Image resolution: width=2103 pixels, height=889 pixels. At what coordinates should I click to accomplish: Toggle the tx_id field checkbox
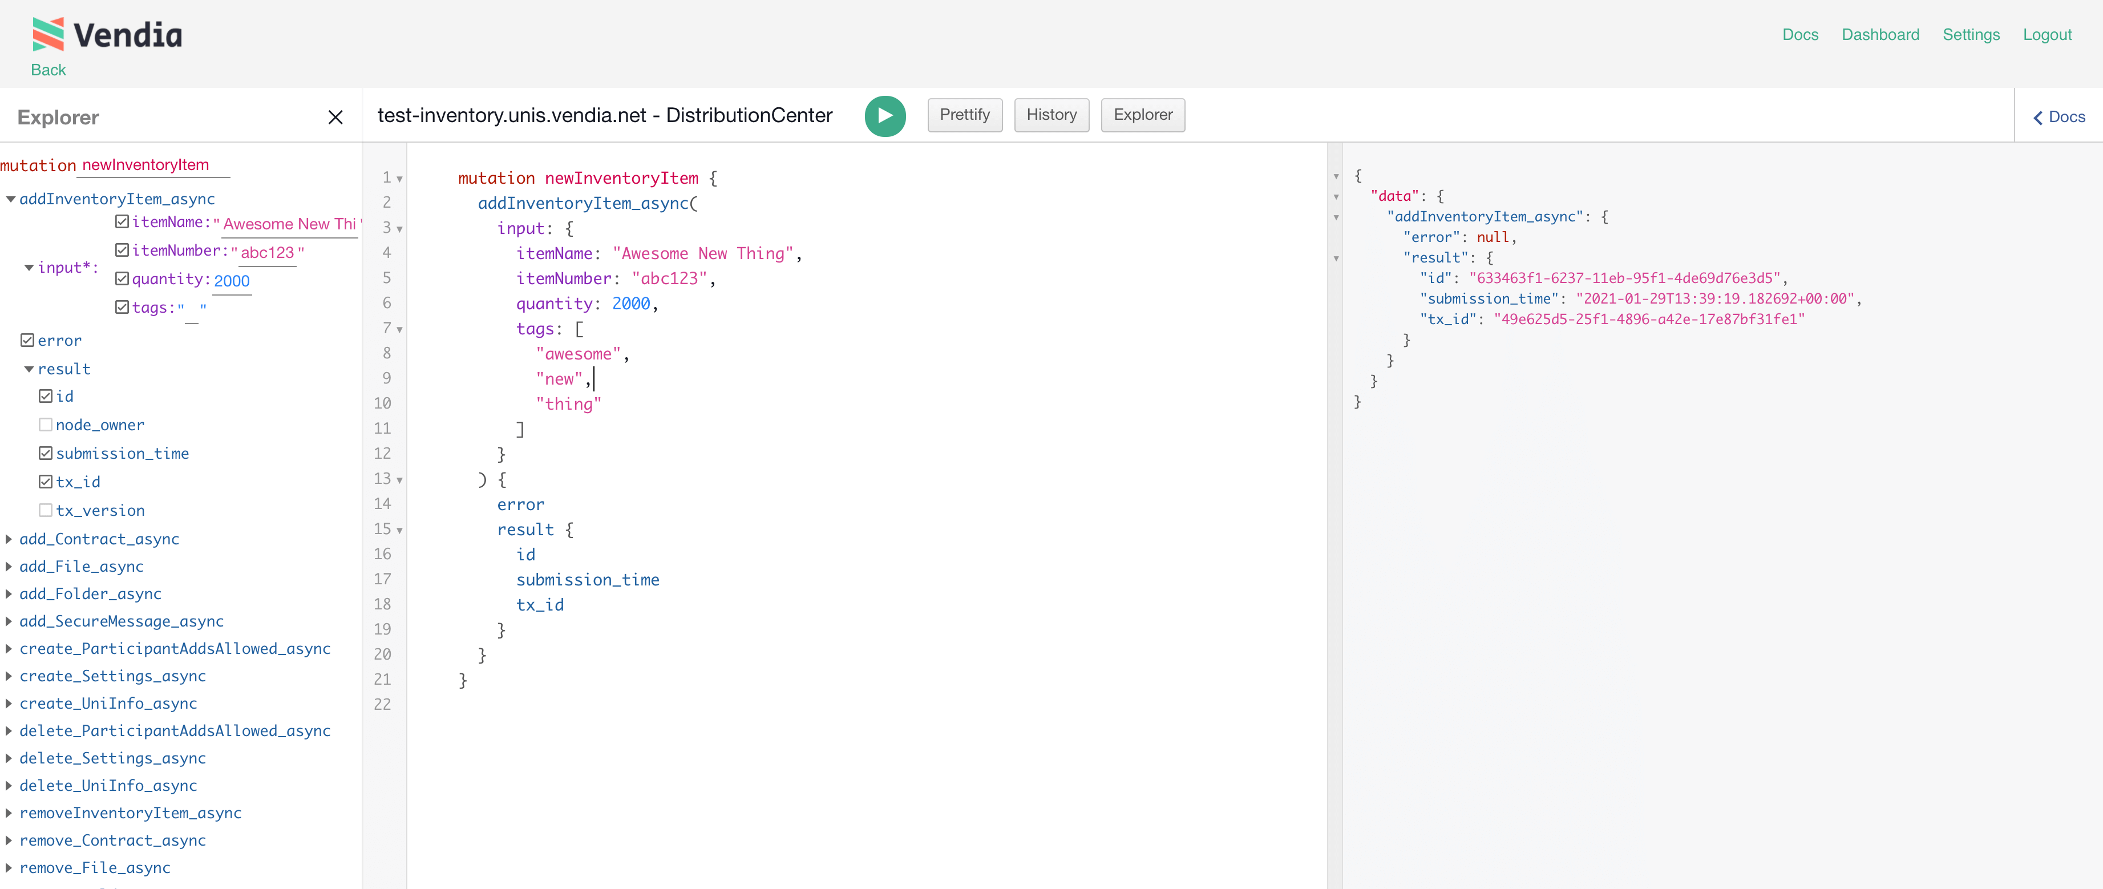coord(46,482)
